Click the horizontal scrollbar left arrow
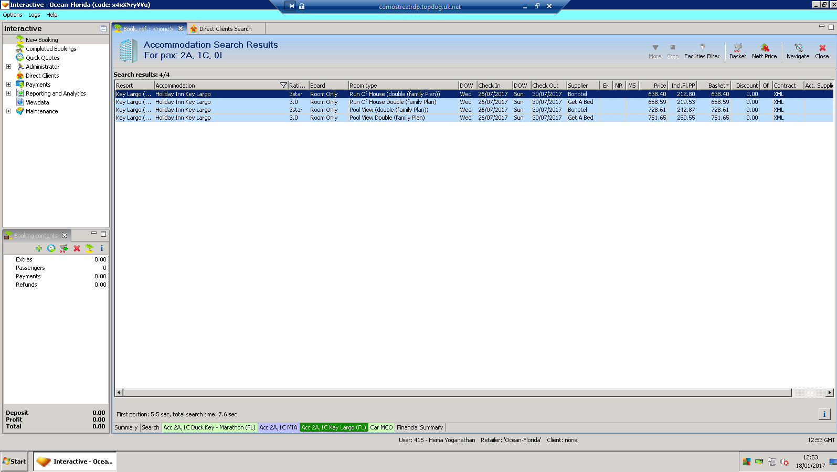The image size is (837, 472). [119, 392]
